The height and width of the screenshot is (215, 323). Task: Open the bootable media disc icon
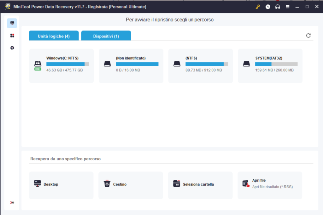pyautogui.click(x=268, y=7)
